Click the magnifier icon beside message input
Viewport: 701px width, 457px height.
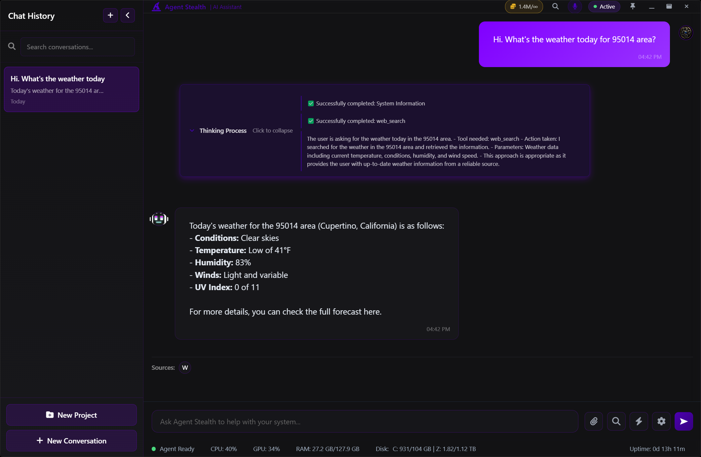point(616,421)
